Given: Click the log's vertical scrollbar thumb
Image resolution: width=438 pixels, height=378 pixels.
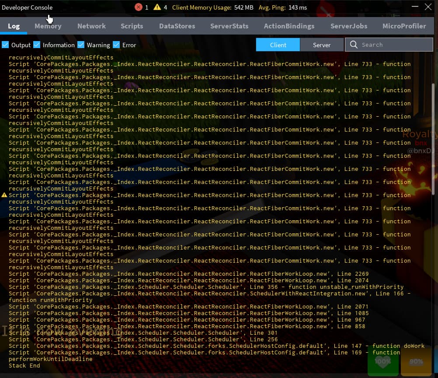Looking at the screenshot, I should click(433, 139).
